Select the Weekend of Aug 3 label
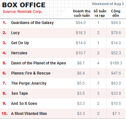 pyautogui.click(x=108, y=4)
